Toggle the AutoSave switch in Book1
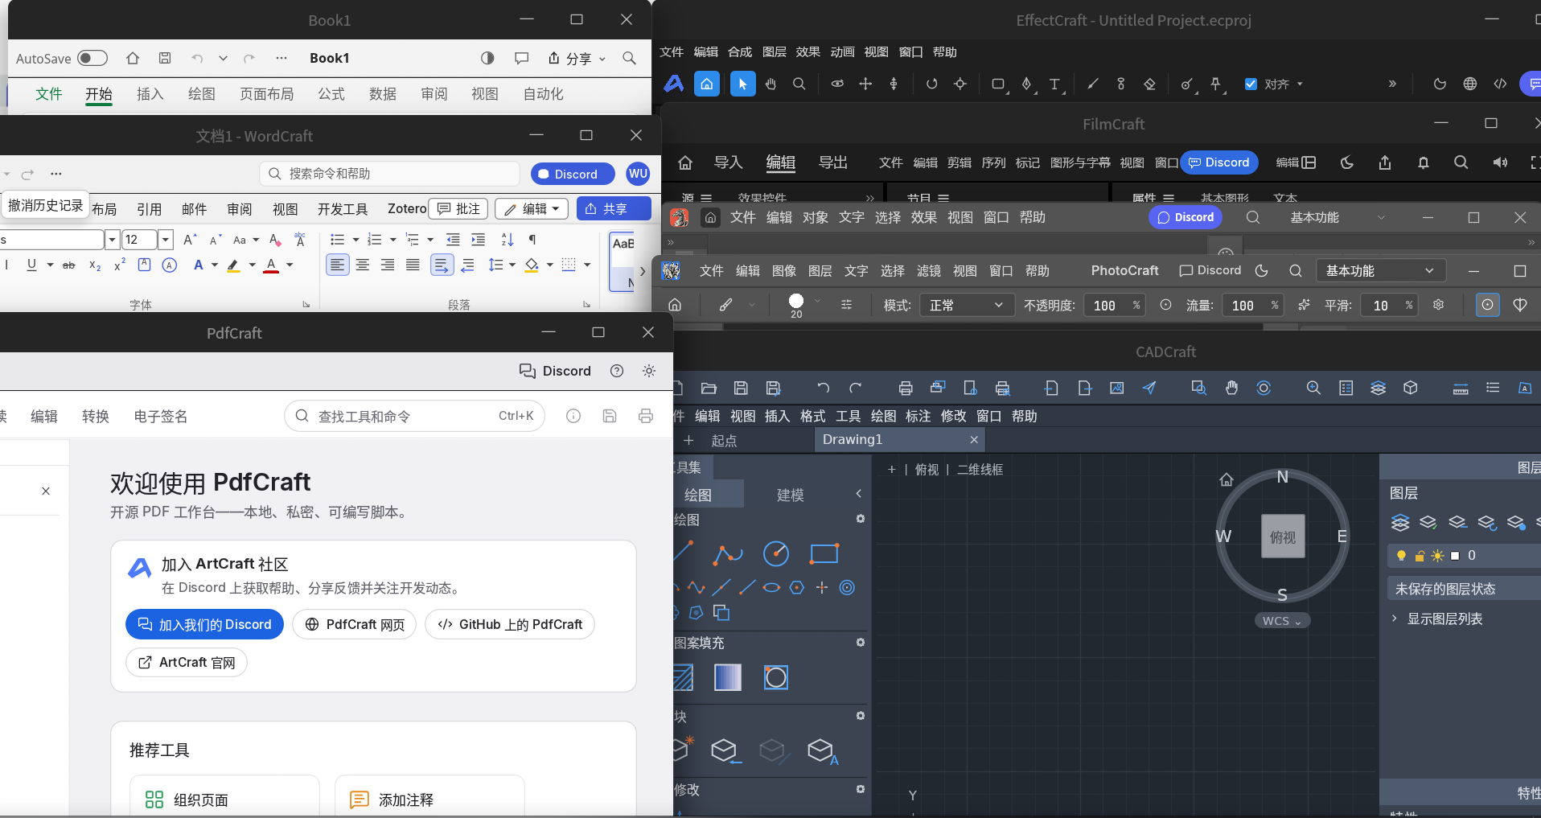 pos(92,58)
